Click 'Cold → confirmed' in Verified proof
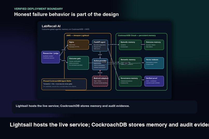The width and height of the screenshot is (209, 139). coord(151,81)
